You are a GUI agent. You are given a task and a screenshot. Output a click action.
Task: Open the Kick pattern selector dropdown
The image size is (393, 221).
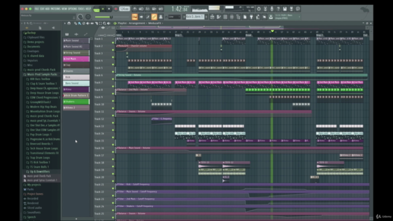click(195, 17)
